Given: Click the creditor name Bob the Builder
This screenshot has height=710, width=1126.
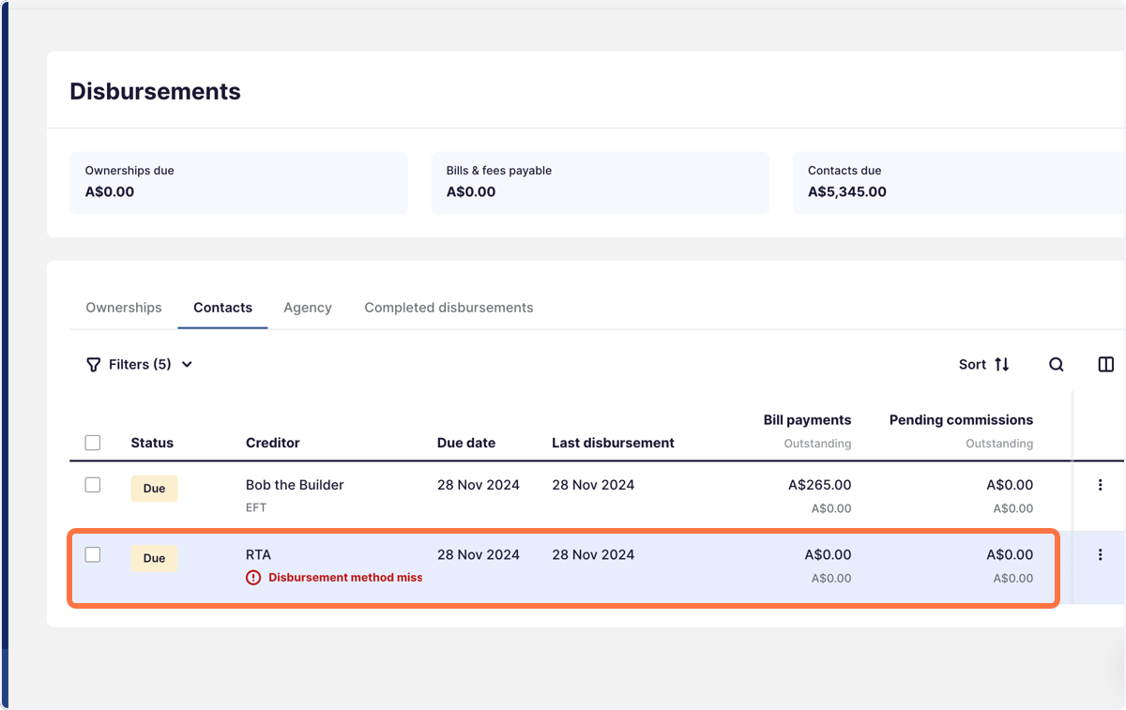Looking at the screenshot, I should pos(295,485).
